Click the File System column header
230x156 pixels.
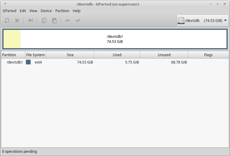click(36, 55)
